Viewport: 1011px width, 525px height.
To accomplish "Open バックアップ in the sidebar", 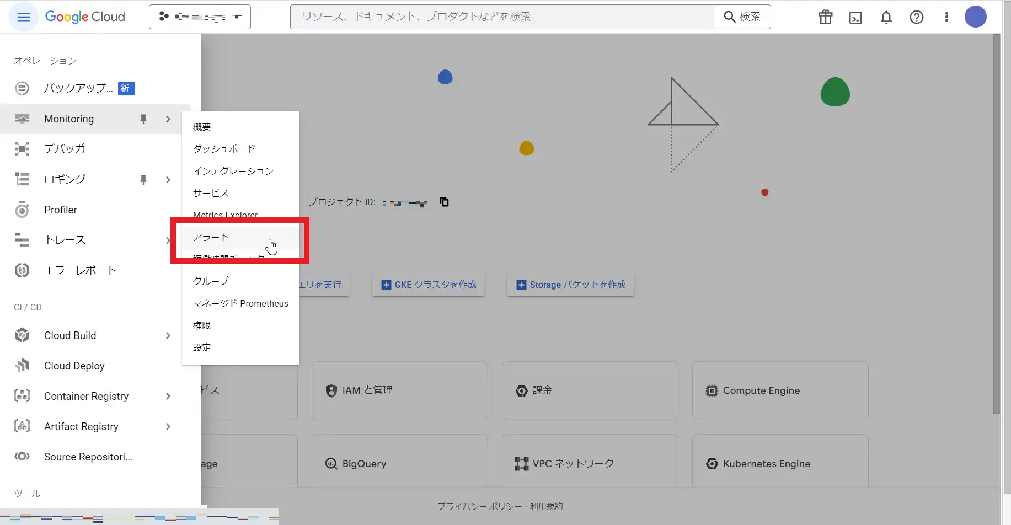I will (78, 88).
